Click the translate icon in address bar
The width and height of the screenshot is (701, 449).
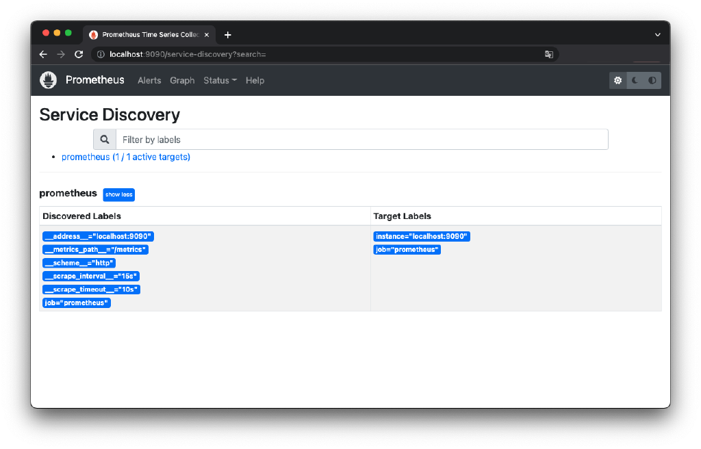pos(548,53)
